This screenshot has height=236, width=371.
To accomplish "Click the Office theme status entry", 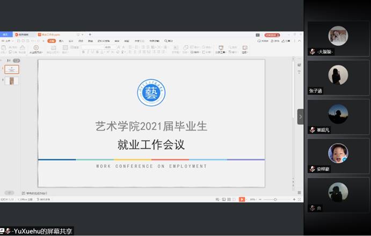I will [25, 200].
